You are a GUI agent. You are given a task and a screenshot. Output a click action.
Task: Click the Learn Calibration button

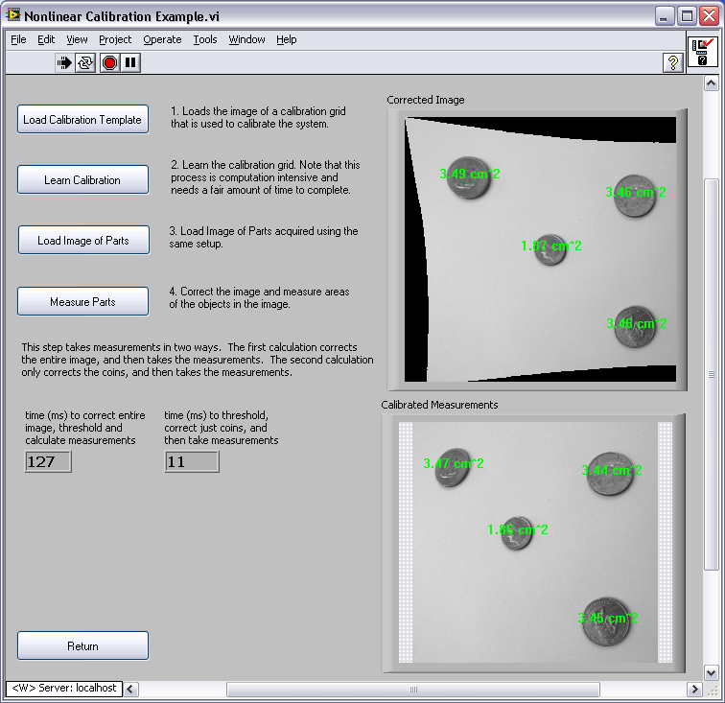pos(82,180)
